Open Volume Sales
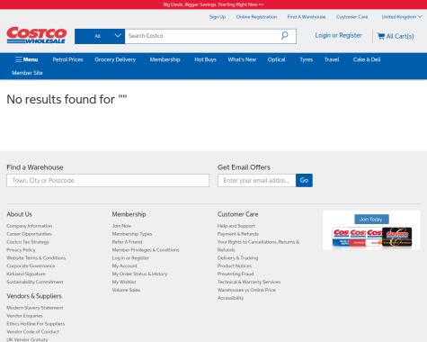The width and height of the screenshot is (427, 342). pos(126,290)
